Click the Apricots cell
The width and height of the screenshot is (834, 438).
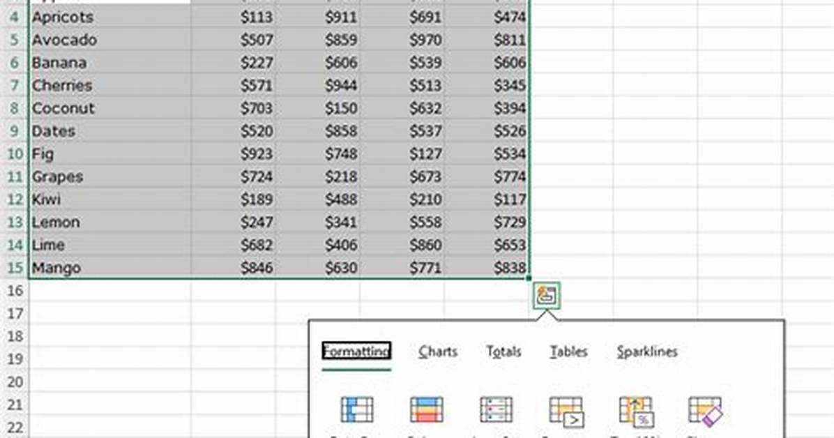(x=110, y=17)
